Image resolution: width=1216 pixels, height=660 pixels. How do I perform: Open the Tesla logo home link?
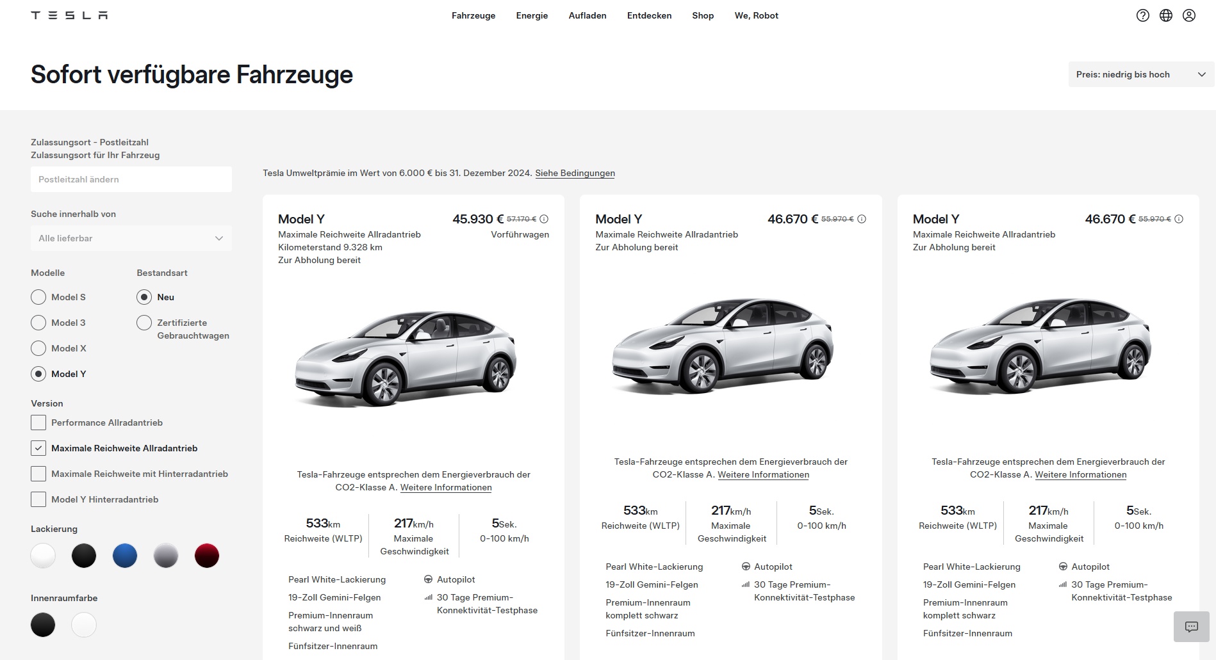[x=69, y=15]
